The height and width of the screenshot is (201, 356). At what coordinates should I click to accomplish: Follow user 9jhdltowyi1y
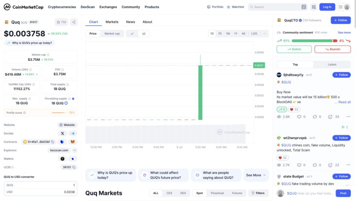click(x=341, y=75)
